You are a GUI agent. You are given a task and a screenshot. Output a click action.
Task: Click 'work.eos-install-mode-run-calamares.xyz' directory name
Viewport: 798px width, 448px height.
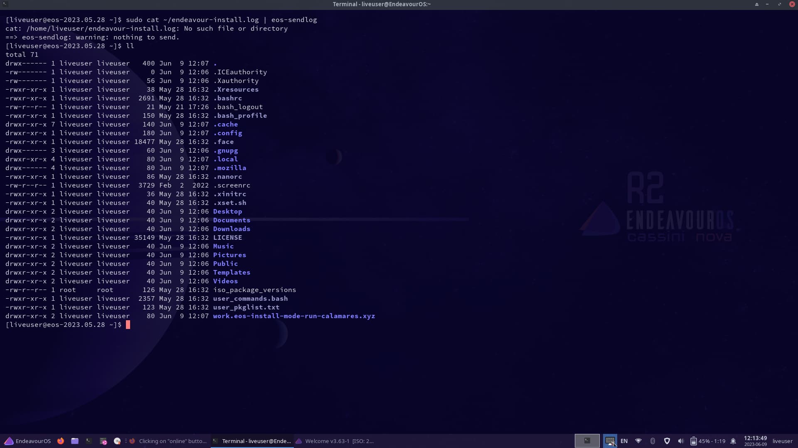(294, 316)
